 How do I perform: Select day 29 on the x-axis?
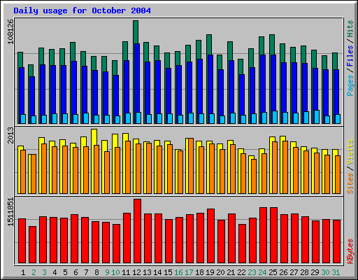coord(315,272)
